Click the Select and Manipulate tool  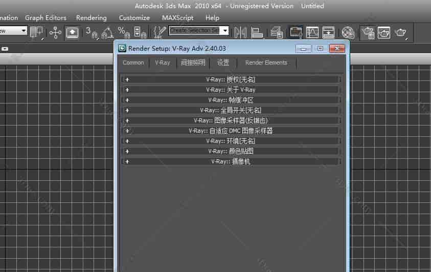tap(55, 32)
